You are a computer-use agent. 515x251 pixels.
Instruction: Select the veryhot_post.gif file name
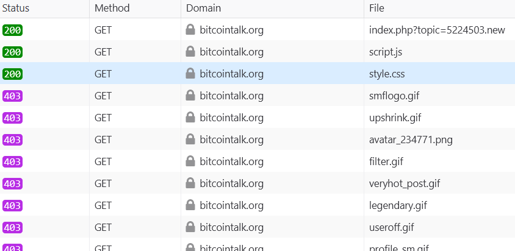pyautogui.click(x=405, y=184)
